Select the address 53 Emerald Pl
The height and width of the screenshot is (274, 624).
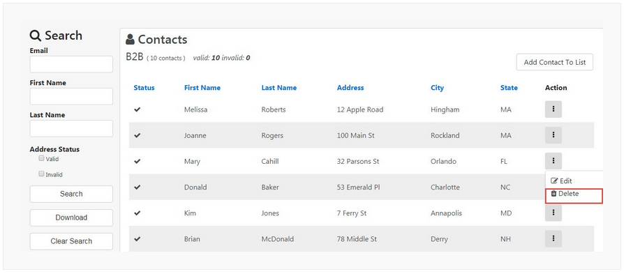pos(359,187)
